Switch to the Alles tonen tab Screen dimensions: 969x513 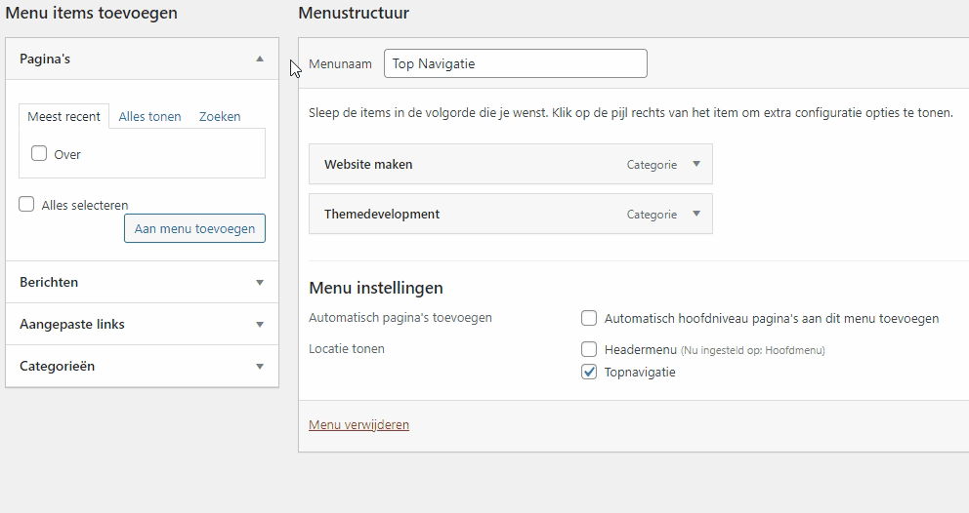tap(149, 116)
